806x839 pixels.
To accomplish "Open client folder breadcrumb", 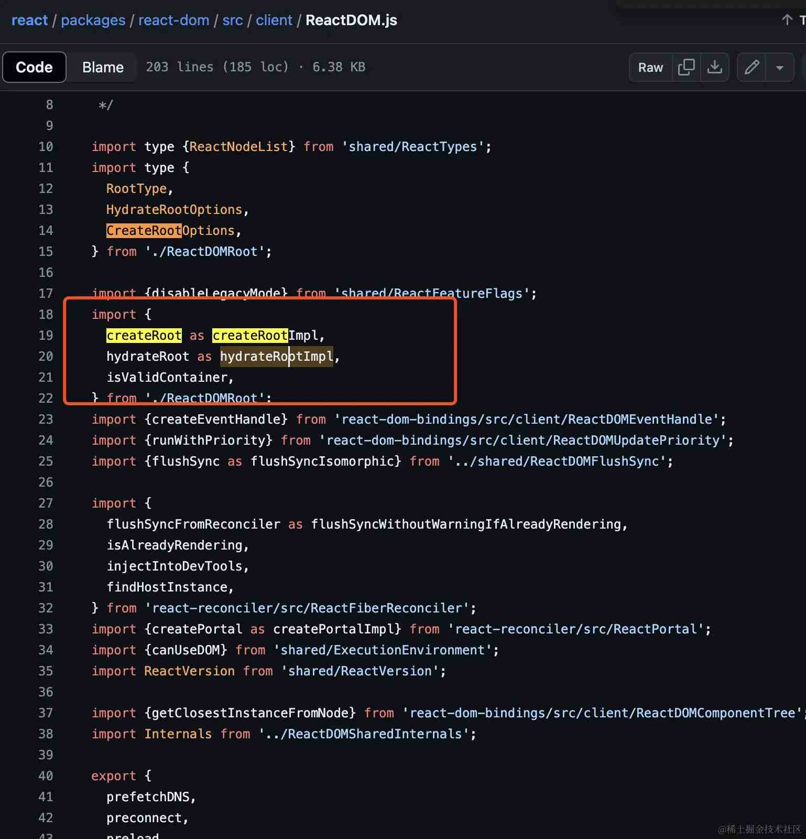I will pyautogui.click(x=274, y=20).
